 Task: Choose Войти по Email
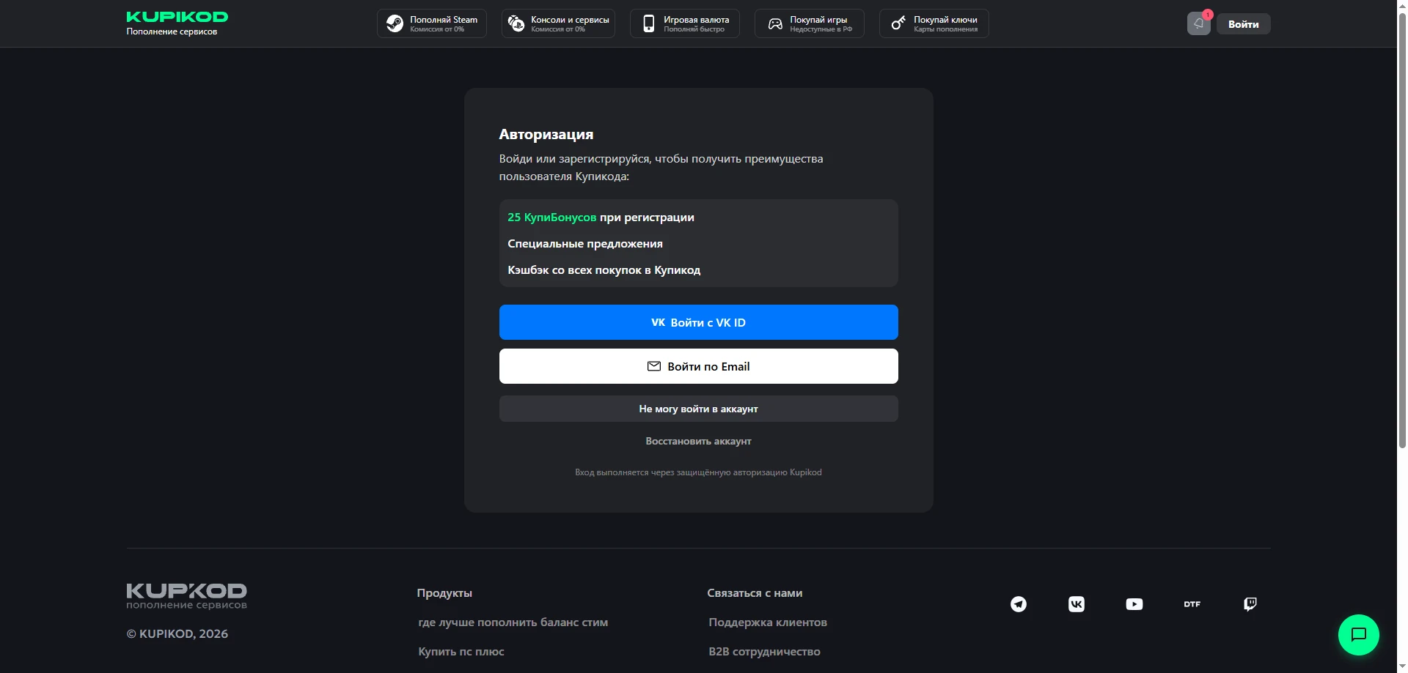point(699,366)
